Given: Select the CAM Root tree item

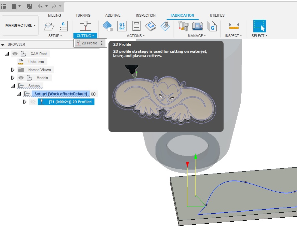Looking at the screenshot, I should pos(39,54).
